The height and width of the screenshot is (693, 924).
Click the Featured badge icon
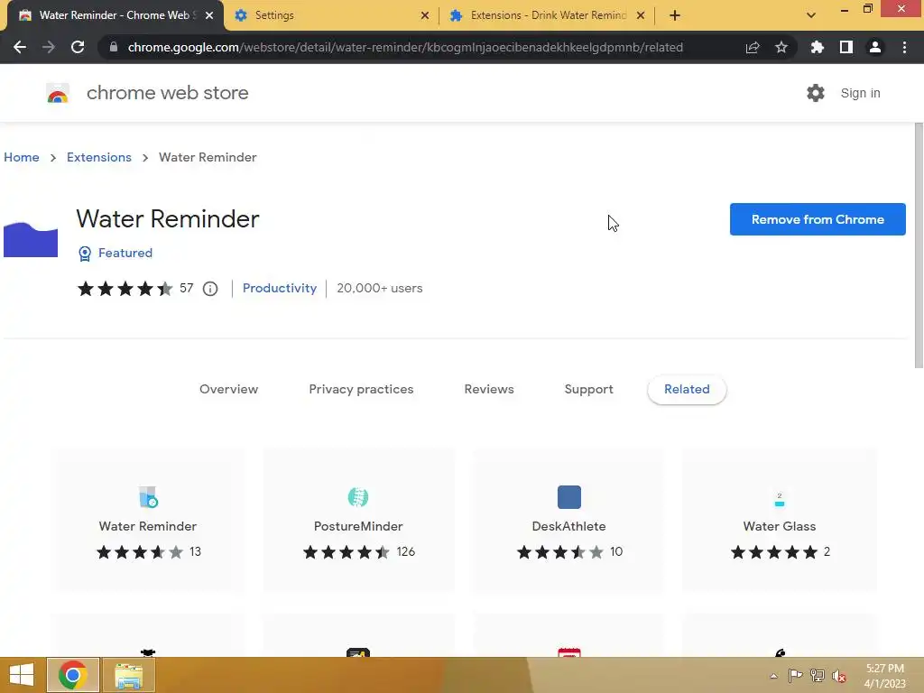tap(85, 254)
